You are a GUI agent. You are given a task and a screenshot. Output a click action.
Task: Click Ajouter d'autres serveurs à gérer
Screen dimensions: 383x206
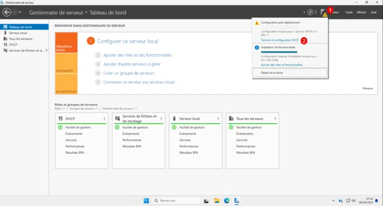point(132,64)
